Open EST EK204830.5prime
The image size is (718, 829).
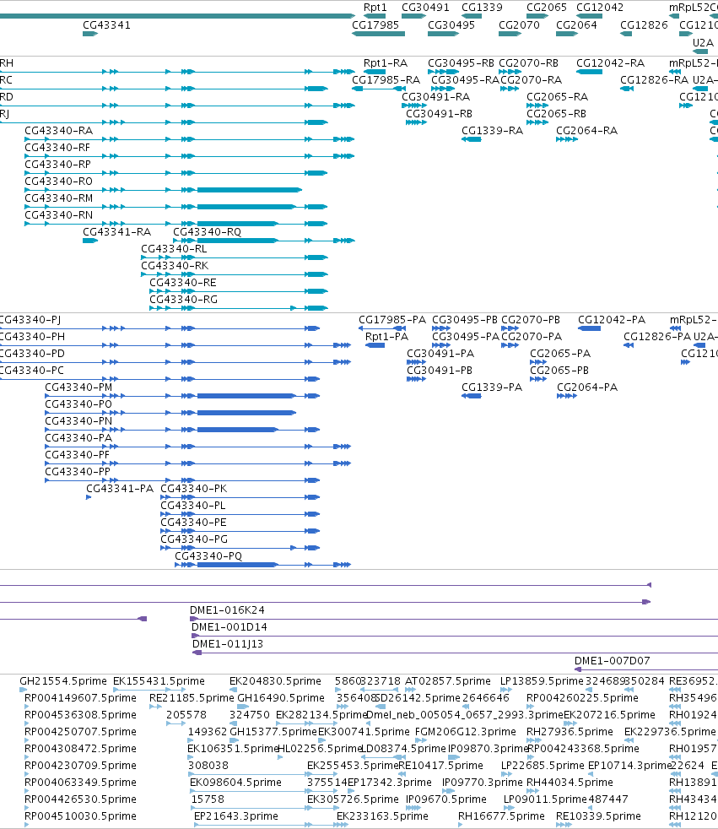(275, 681)
